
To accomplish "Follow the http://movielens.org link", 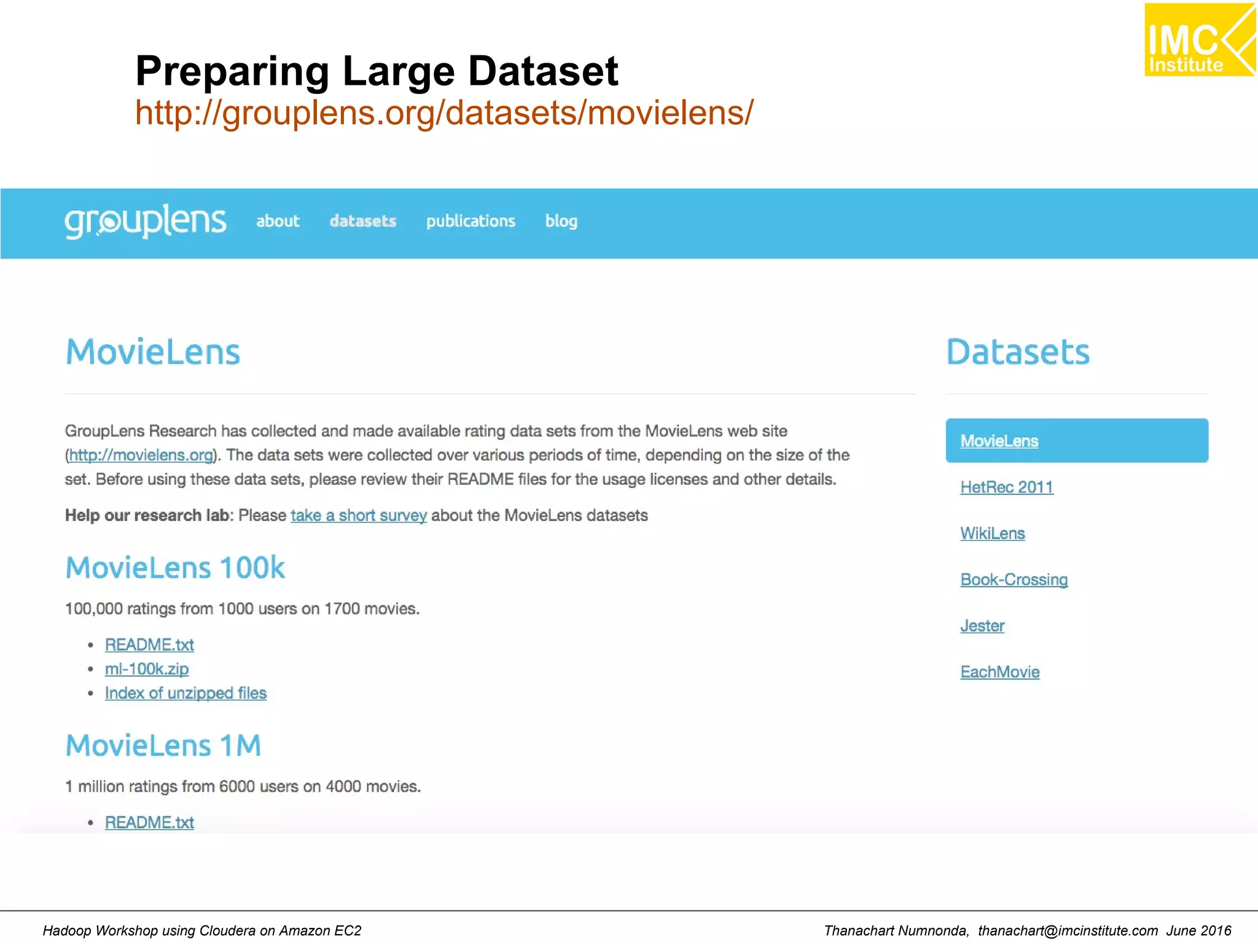I will (x=141, y=455).
